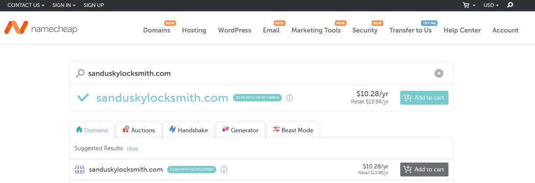The height and width of the screenshot is (183, 535).
Task: Expand the Contact Us dropdown
Action: [26, 5]
